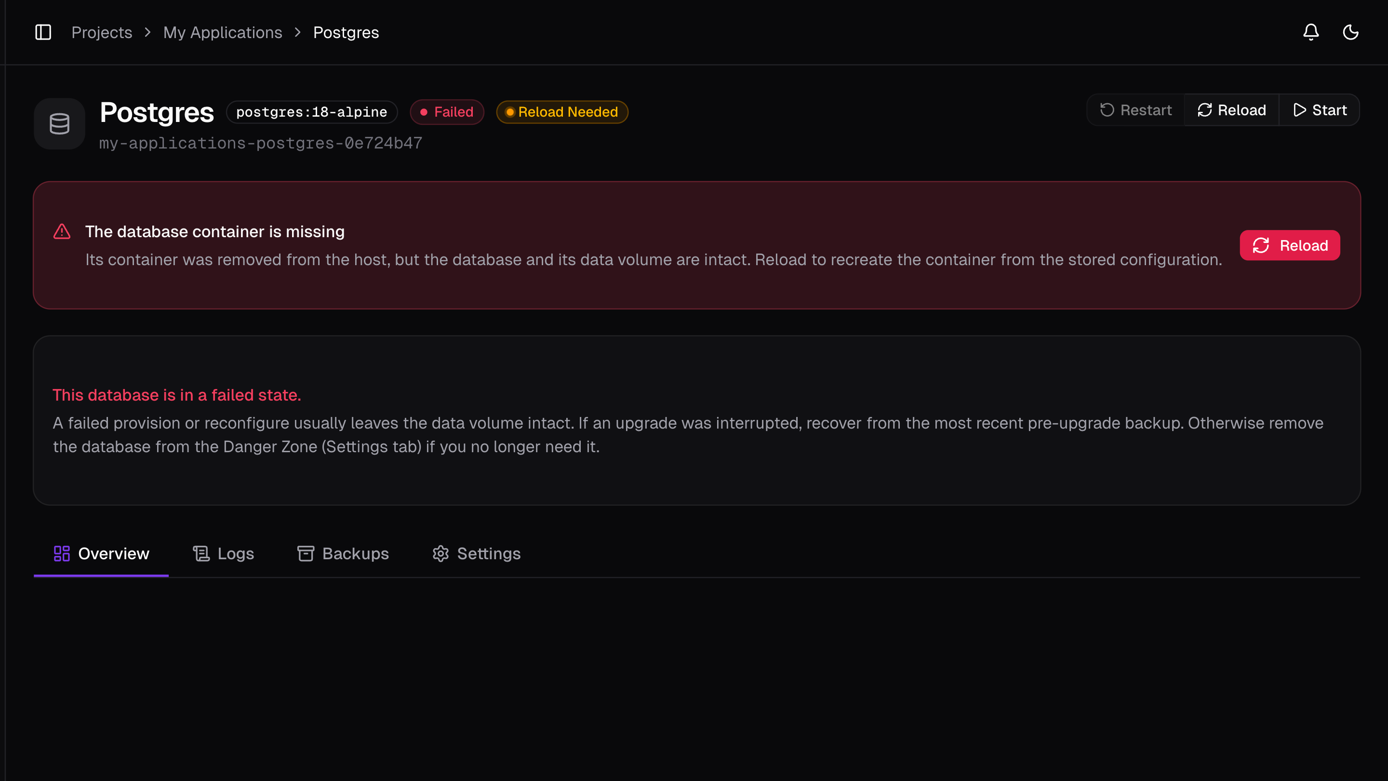Image resolution: width=1388 pixels, height=781 pixels.
Task: Click the postgres:18-alpine image tag
Action: point(311,112)
